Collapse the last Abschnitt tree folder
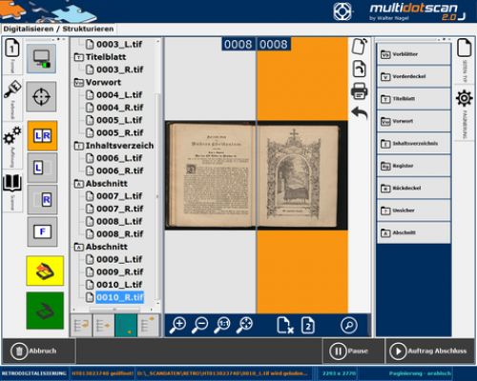Image resolution: width=477 pixels, height=381 pixels. pyautogui.click(x=78, y=247)
